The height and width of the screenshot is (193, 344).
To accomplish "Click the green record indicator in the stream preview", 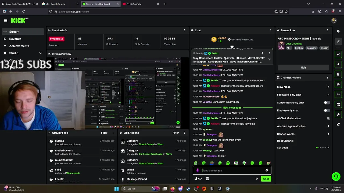I will (x=178, y=123).
